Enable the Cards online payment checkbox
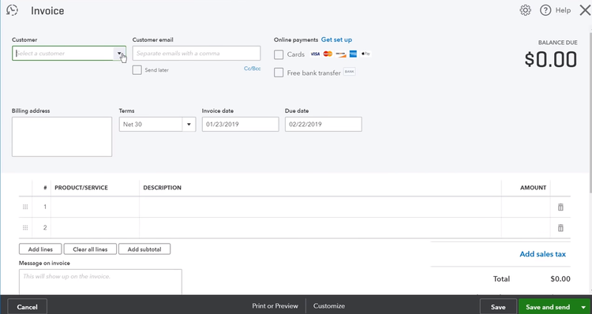The image size is (592, 314). 279,54
